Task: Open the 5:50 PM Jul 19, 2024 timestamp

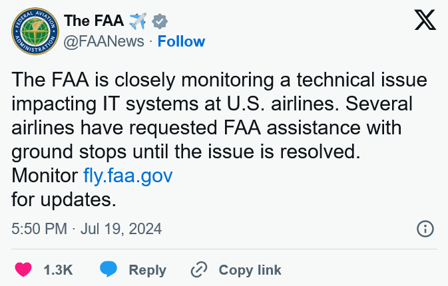Action: 87,229
